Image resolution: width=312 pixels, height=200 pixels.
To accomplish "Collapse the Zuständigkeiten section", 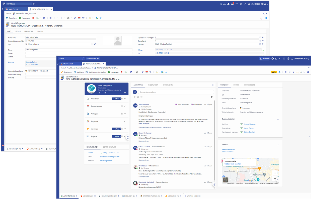I will coord(278,119).
